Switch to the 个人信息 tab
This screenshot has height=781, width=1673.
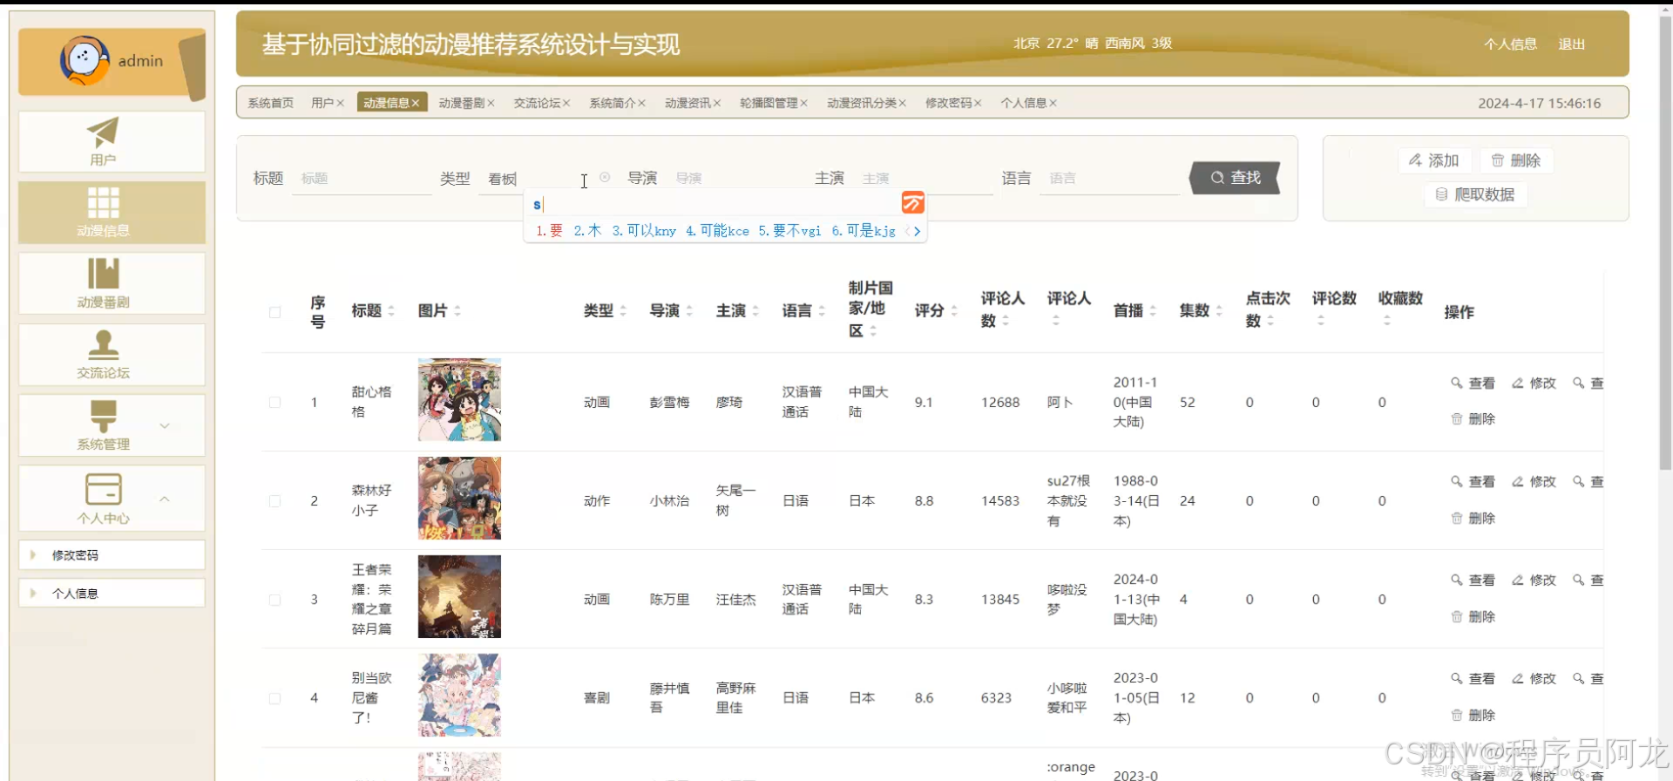(1028, 103)
